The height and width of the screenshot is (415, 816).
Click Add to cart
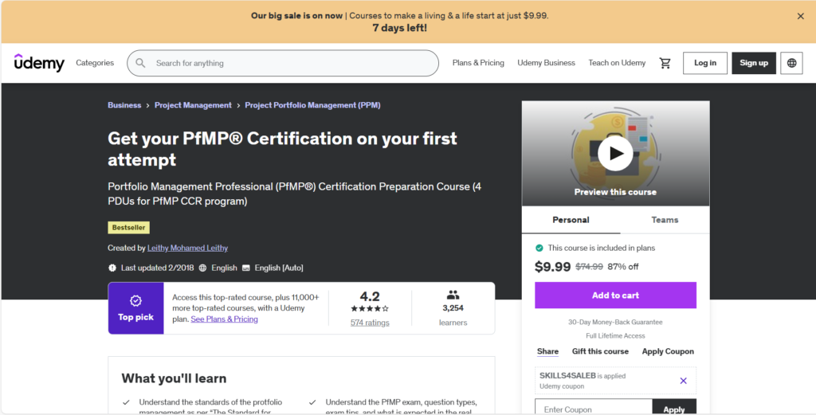click(615, 295)
